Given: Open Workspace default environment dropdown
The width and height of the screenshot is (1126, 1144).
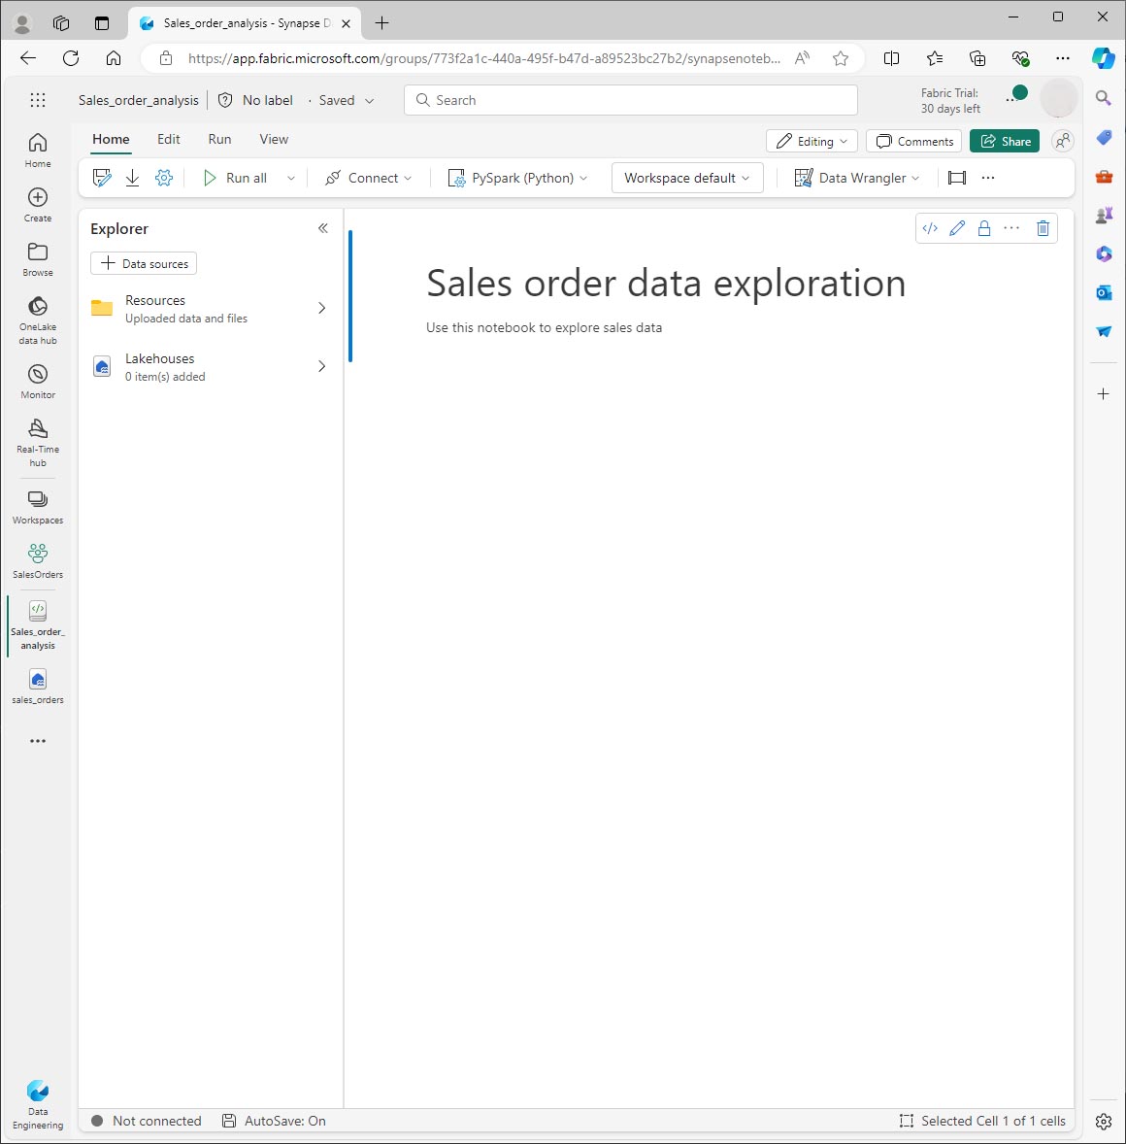Looking at the screenshot, I should click(687, 178).
